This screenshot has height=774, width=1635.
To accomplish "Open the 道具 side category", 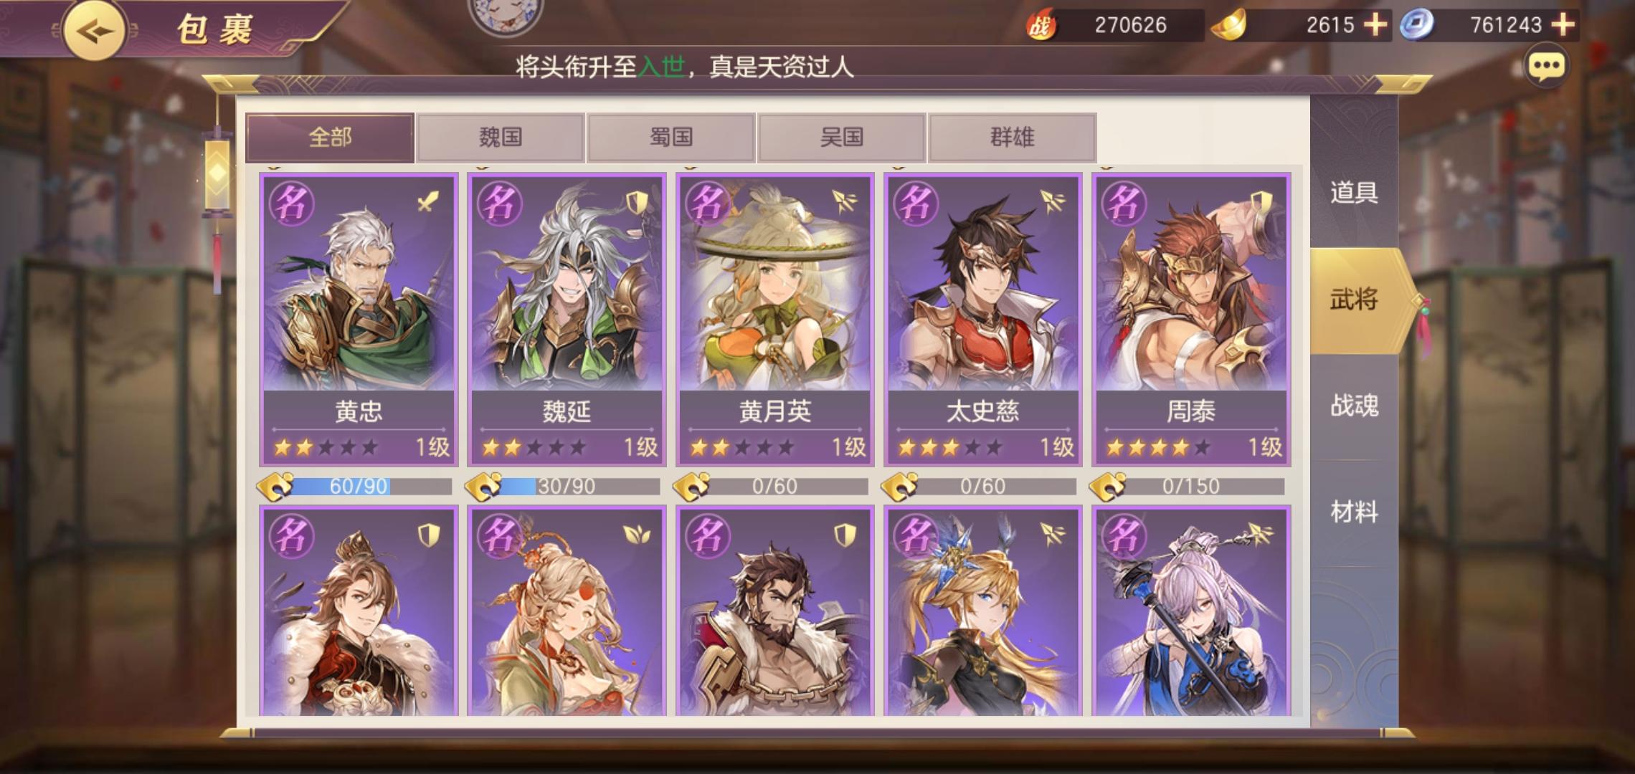I will (x=1354, y=193).
